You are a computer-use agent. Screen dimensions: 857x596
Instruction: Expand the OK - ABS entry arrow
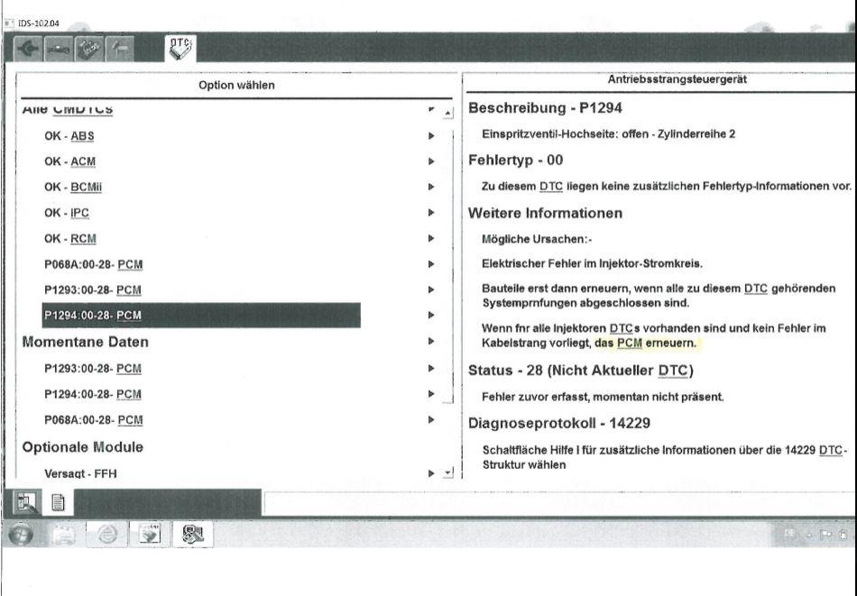[x=432, y=136]
